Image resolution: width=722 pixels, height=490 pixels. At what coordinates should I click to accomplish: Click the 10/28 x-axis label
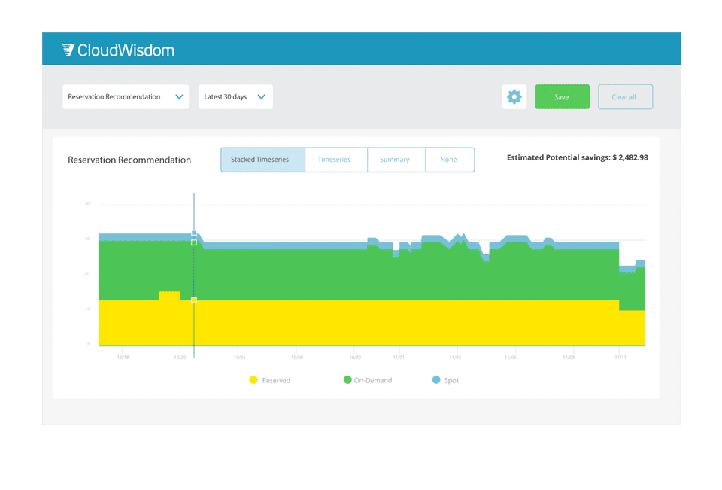[x=297, y=358]
